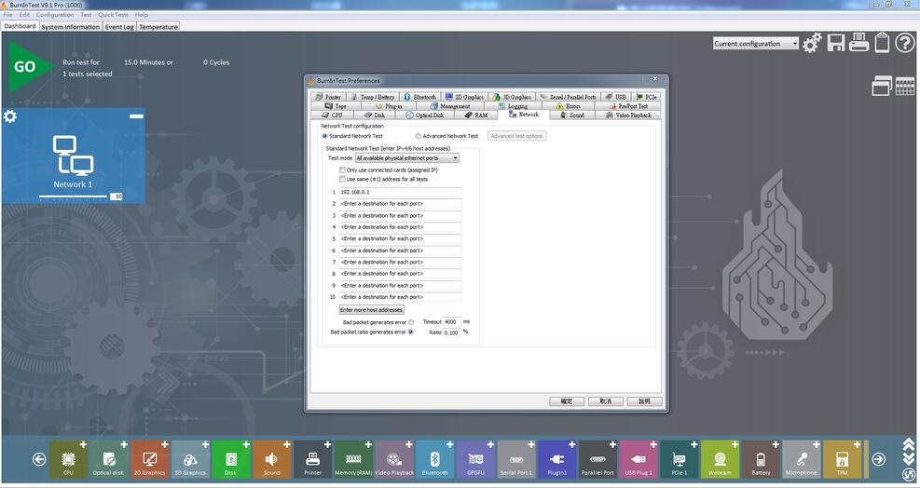The image size is (920, 488).
Task: Click destination address field 2
Action: tap(400, 204)
